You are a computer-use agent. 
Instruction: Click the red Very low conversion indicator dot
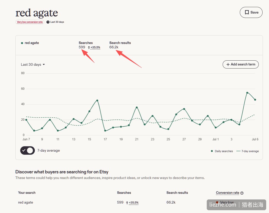pyautogui.click(x=217, y=202)
